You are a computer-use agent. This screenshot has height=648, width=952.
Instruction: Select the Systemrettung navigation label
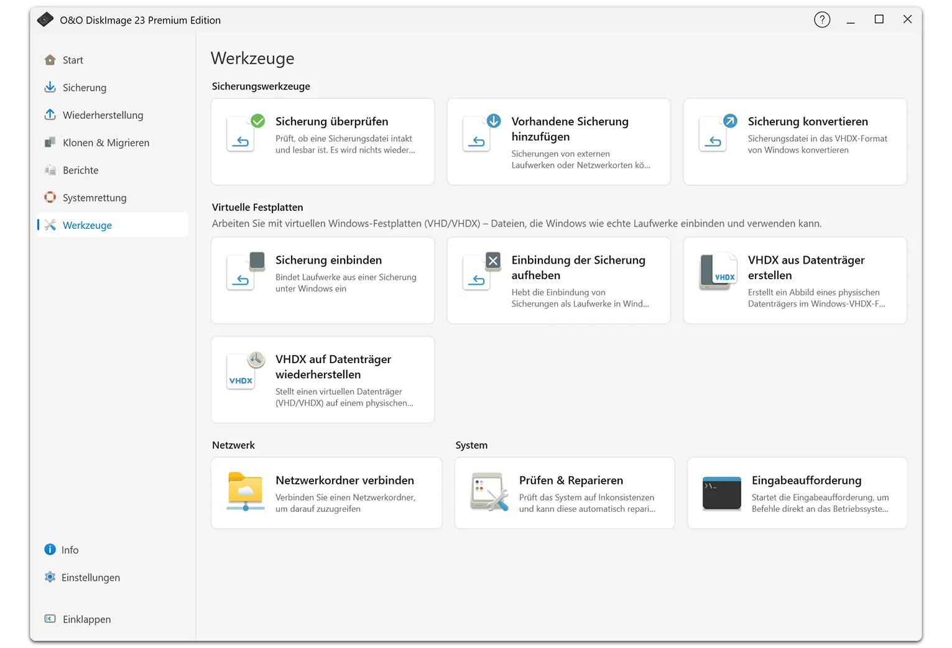pos(95,198)
